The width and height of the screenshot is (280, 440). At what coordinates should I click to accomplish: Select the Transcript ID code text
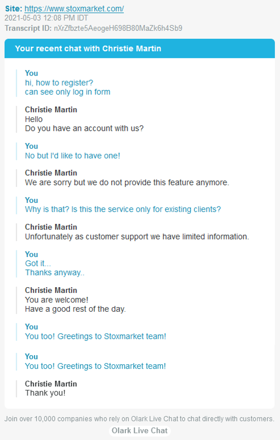click(x=118, y=28)
